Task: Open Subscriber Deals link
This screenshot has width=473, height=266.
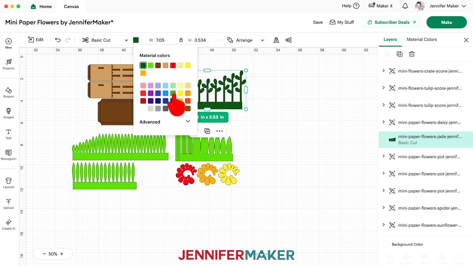Action: coord(392,22)
